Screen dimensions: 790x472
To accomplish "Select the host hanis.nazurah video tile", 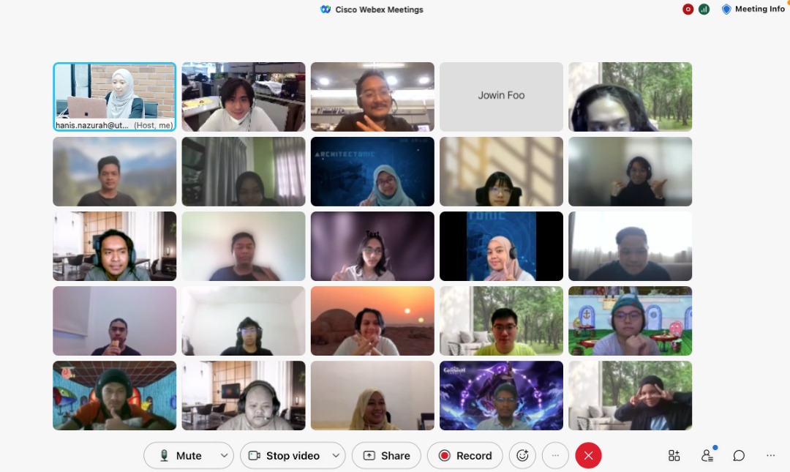I will (x=115, y=97).
